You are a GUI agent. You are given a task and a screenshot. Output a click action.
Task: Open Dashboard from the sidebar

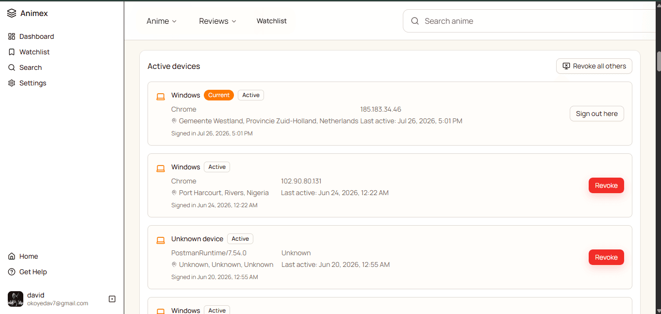pyautogui.click(x=31, y=36)
